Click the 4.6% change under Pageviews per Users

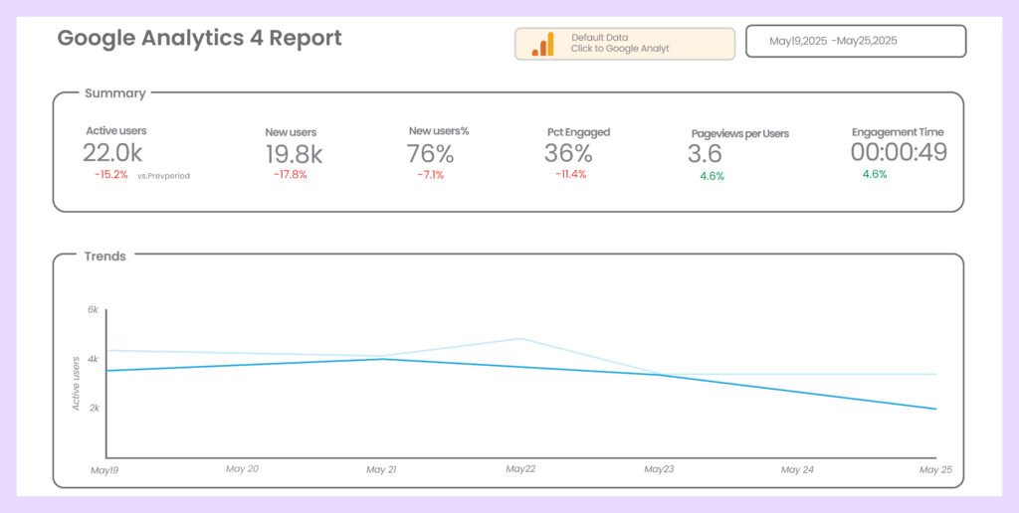pos(712,176)
